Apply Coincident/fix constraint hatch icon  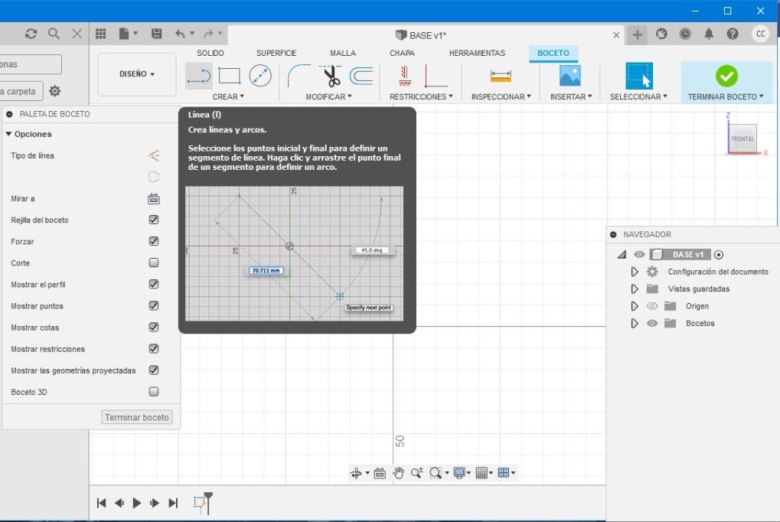point(405,76)
